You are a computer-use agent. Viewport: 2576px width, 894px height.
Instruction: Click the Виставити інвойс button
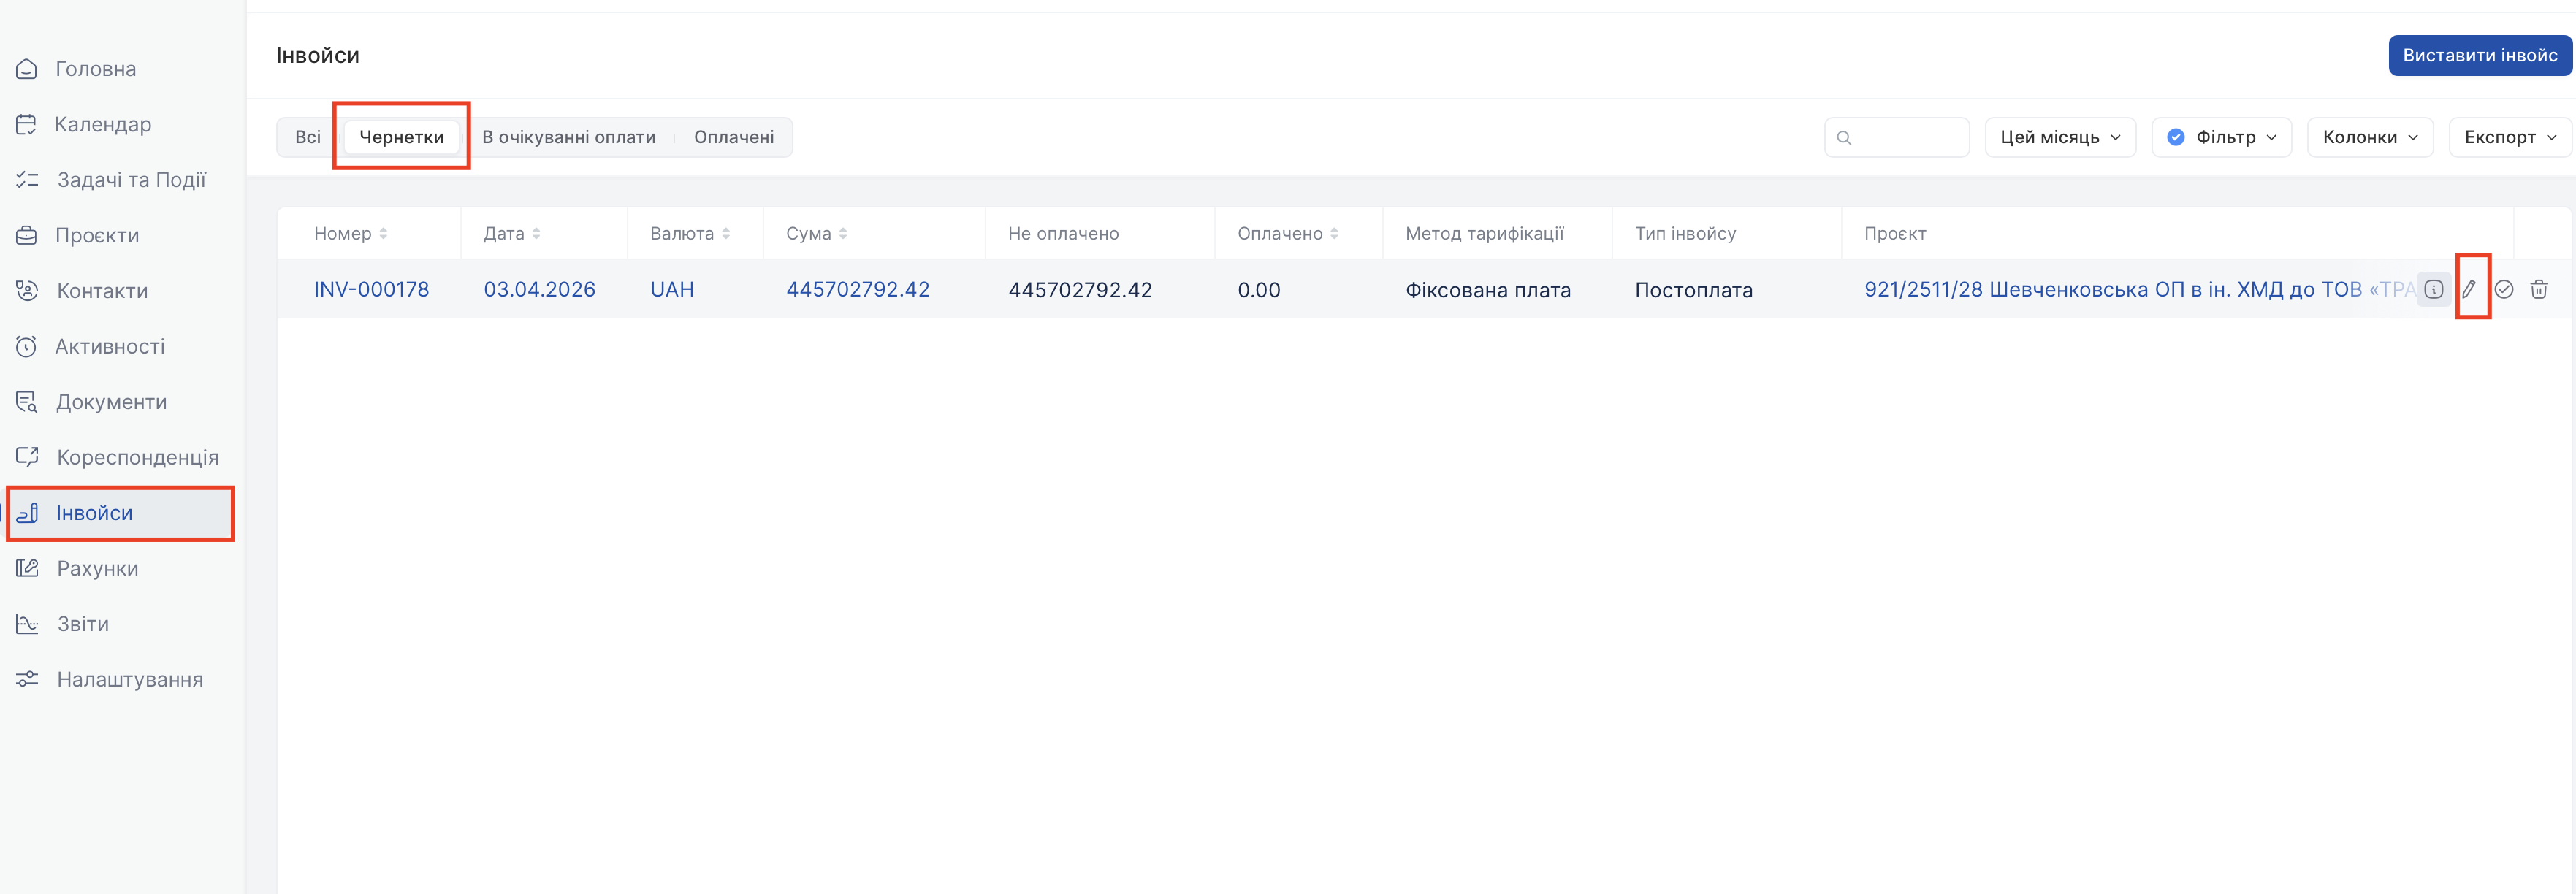point(2479,56)
